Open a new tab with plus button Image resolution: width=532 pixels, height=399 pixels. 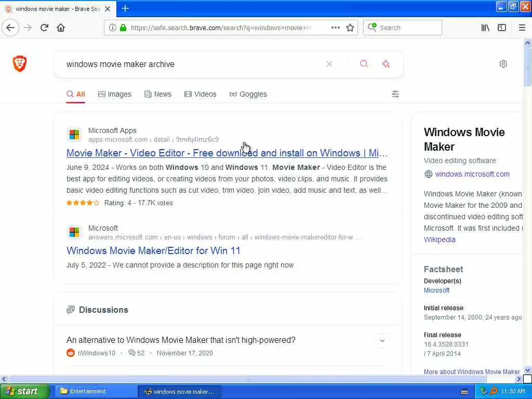tap(125, 8)
